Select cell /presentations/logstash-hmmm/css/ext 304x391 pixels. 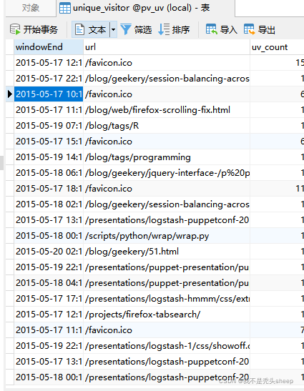pyautogui.click(x=167, y=298)
